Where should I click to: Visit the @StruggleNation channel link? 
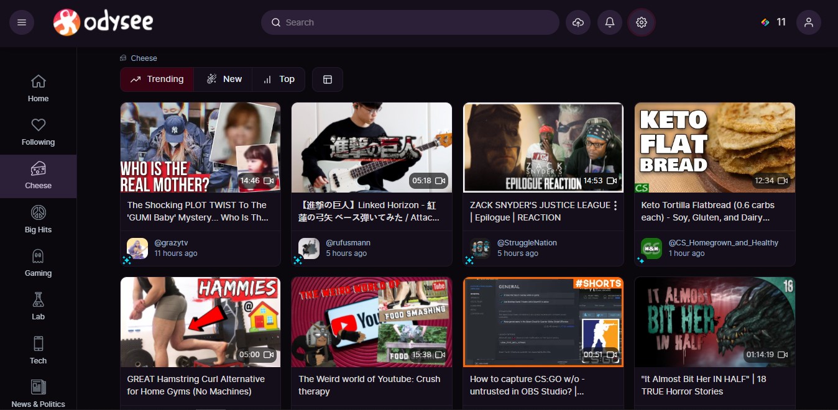527,243
